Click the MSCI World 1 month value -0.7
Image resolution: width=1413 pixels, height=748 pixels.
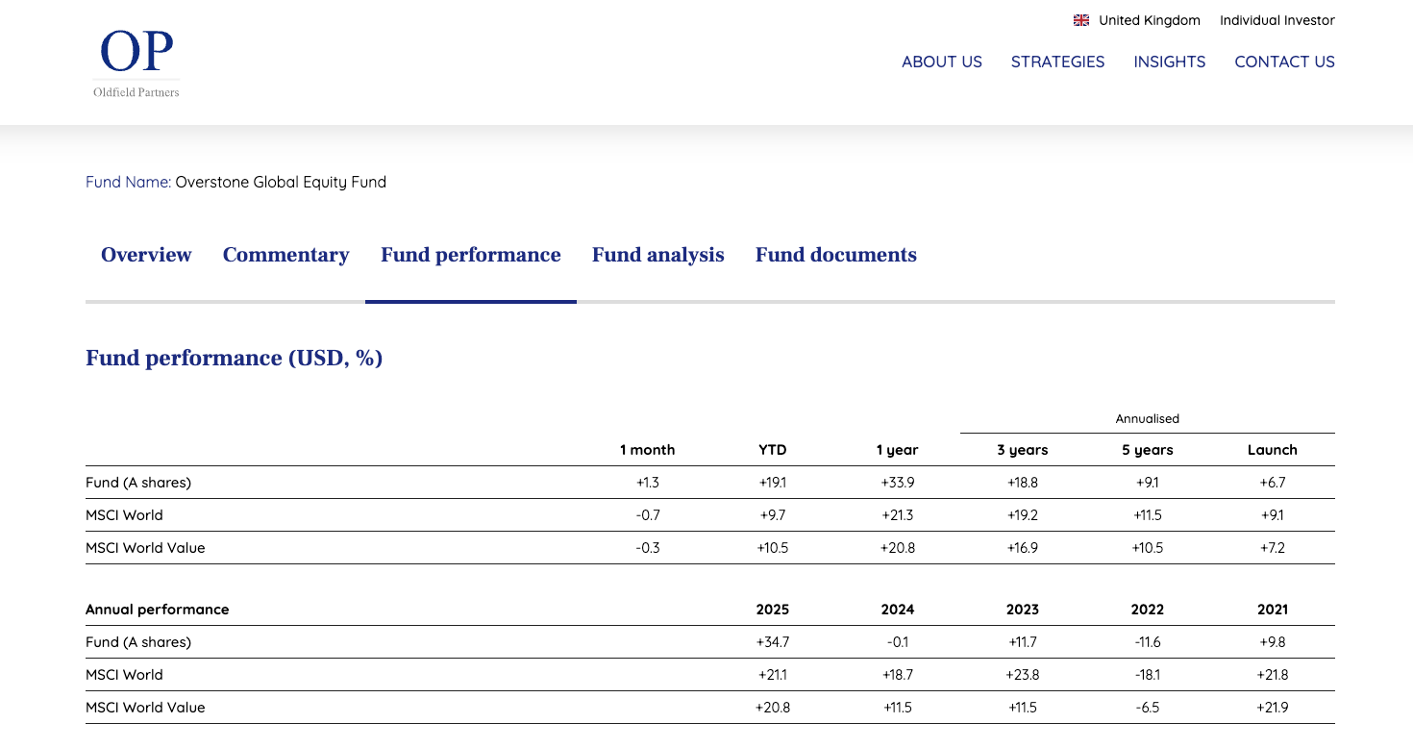pyautogui.click(x=648, y=515)
